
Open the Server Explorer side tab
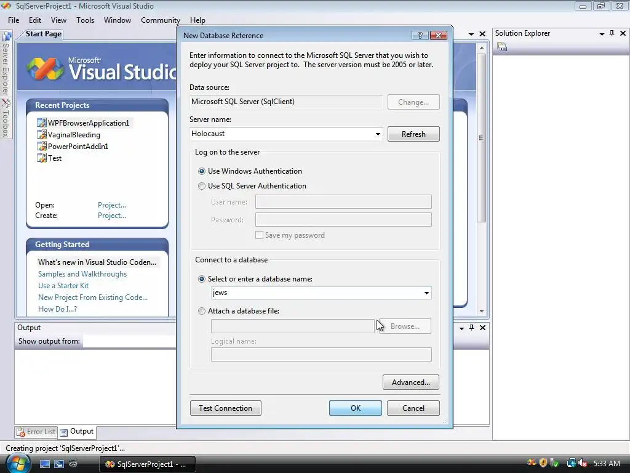click(x=6, y=64)
